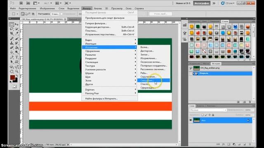Viewport: 264px width, 148px height.
Task: Toggle lock all padlock icon
Action: (x=213, y=115)
